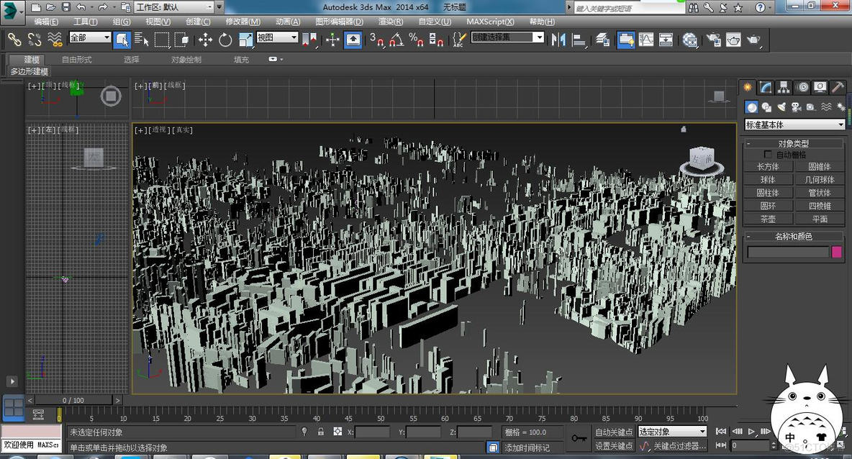Click the Select by Name icon
Image resolution: width=852 pixels, height=459 pixels.
[142, 40]
